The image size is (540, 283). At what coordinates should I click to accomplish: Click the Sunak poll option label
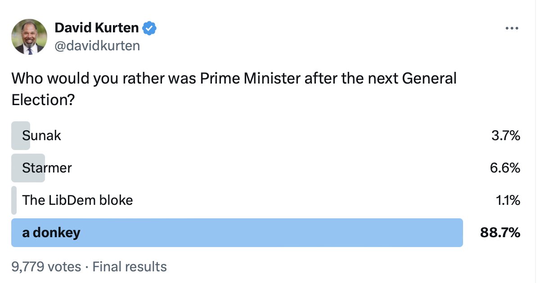click(x=41, y=136)
